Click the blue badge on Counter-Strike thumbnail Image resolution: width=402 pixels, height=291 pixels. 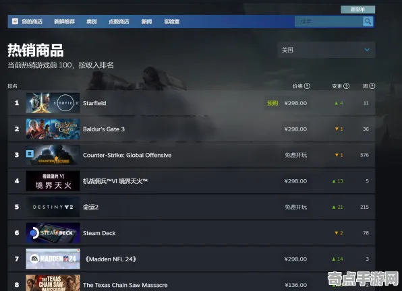point(30,154)
